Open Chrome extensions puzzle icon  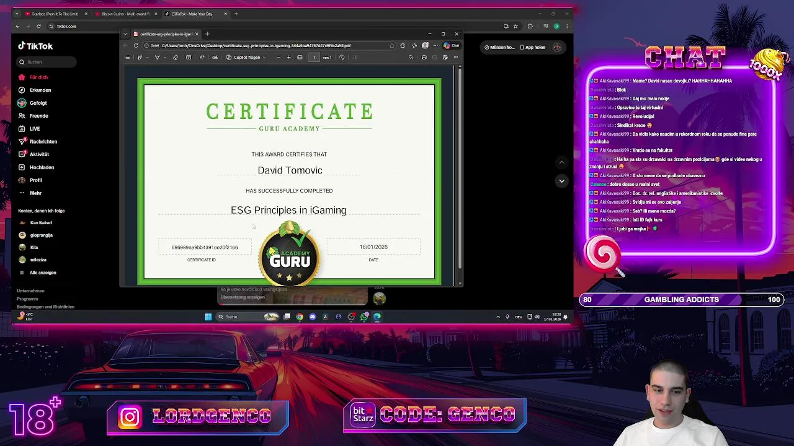530,26
